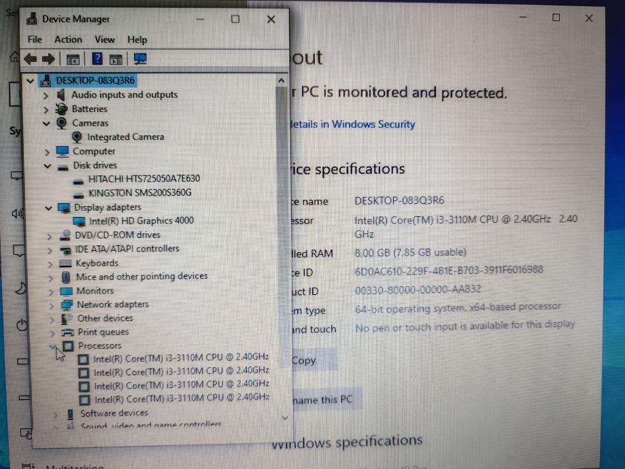Screen dimensions: 625x469
Task: Click the Update driver toolbar icon
Action: pyautogui.click(x=116, y=60)
